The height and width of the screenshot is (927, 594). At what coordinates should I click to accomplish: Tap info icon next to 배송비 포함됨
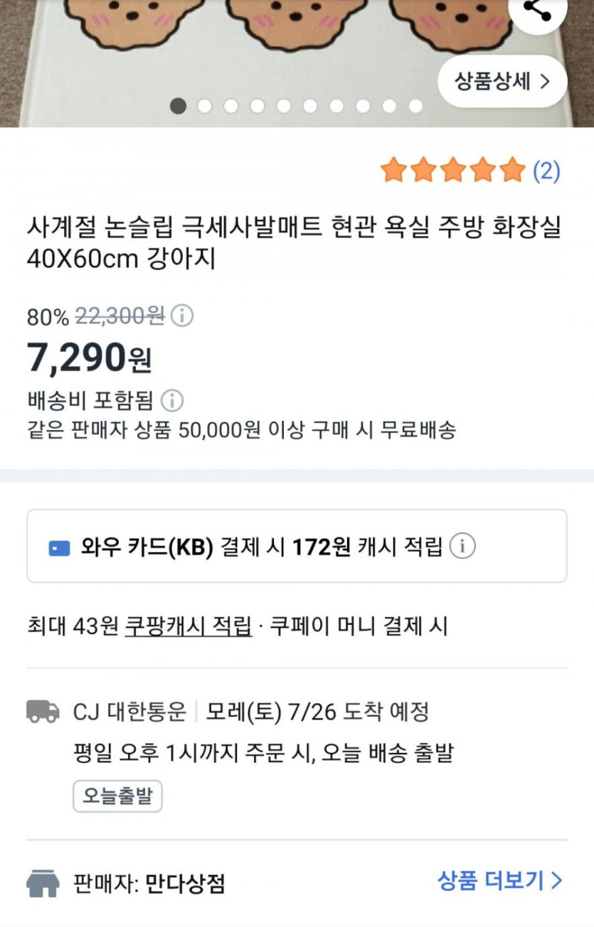(x=171, y=401)
